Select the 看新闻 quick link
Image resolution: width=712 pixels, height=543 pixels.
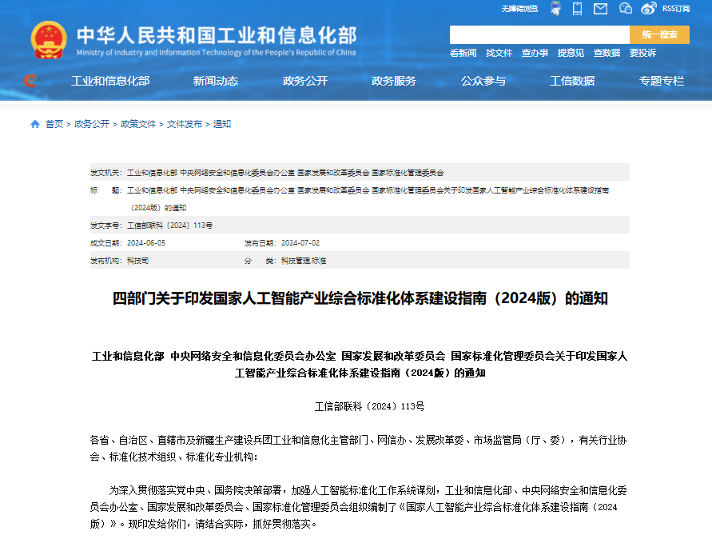463,53
